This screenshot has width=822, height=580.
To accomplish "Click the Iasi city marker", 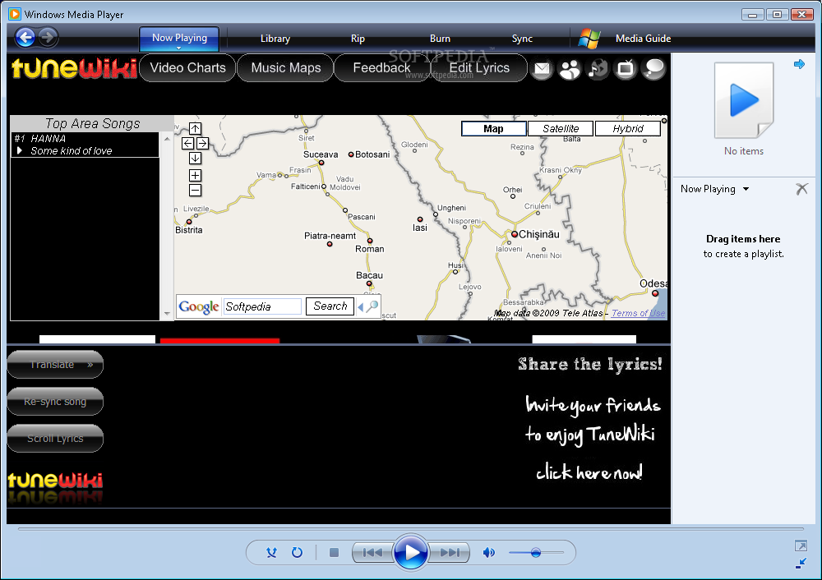I will pos(420,219).
